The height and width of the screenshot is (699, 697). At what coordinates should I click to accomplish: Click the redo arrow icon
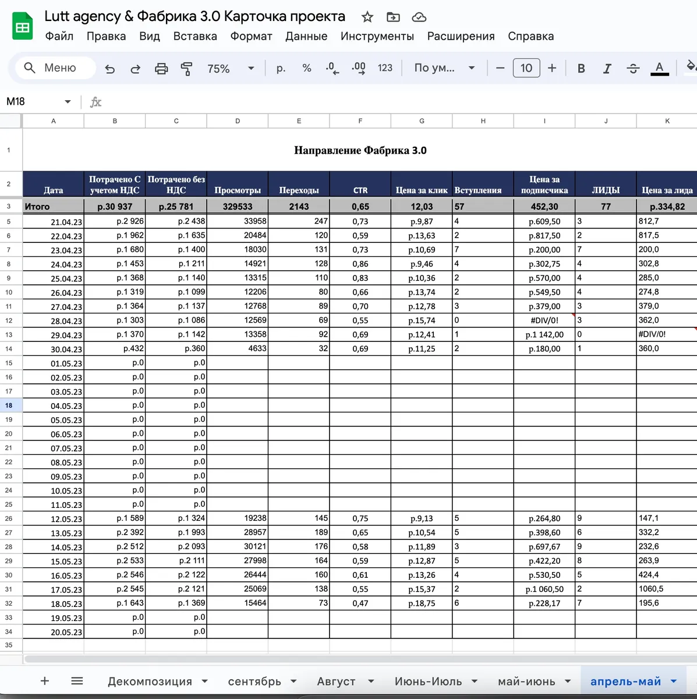tap(135, 69)
